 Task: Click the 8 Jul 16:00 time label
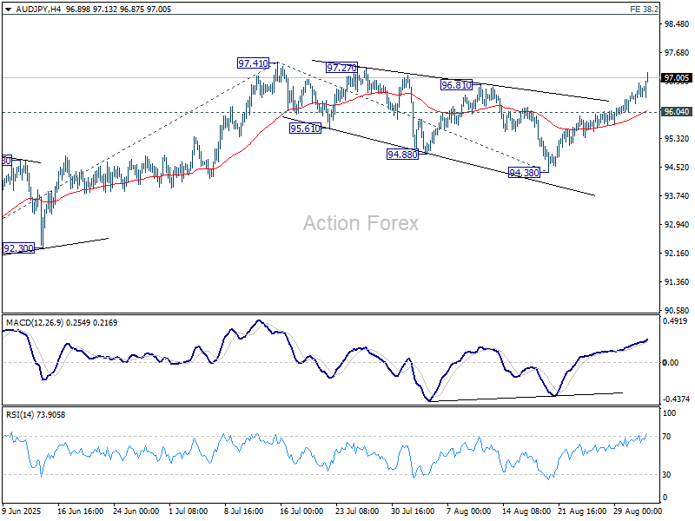click(x=244, y=511)
